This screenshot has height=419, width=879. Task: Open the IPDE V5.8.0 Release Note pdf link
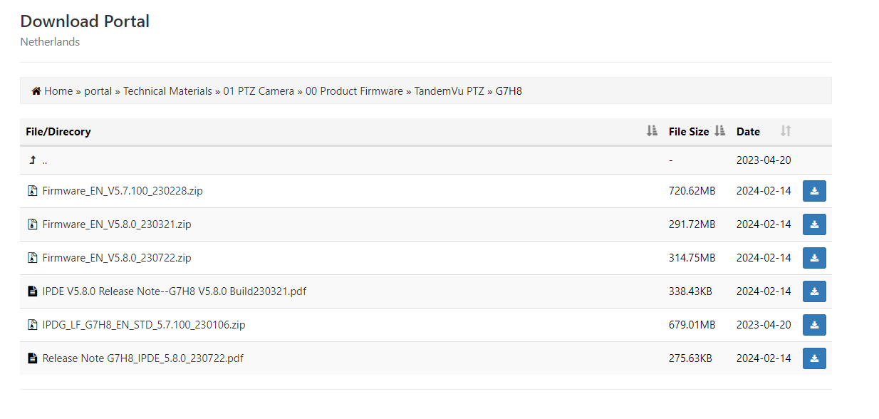(175, 291)
